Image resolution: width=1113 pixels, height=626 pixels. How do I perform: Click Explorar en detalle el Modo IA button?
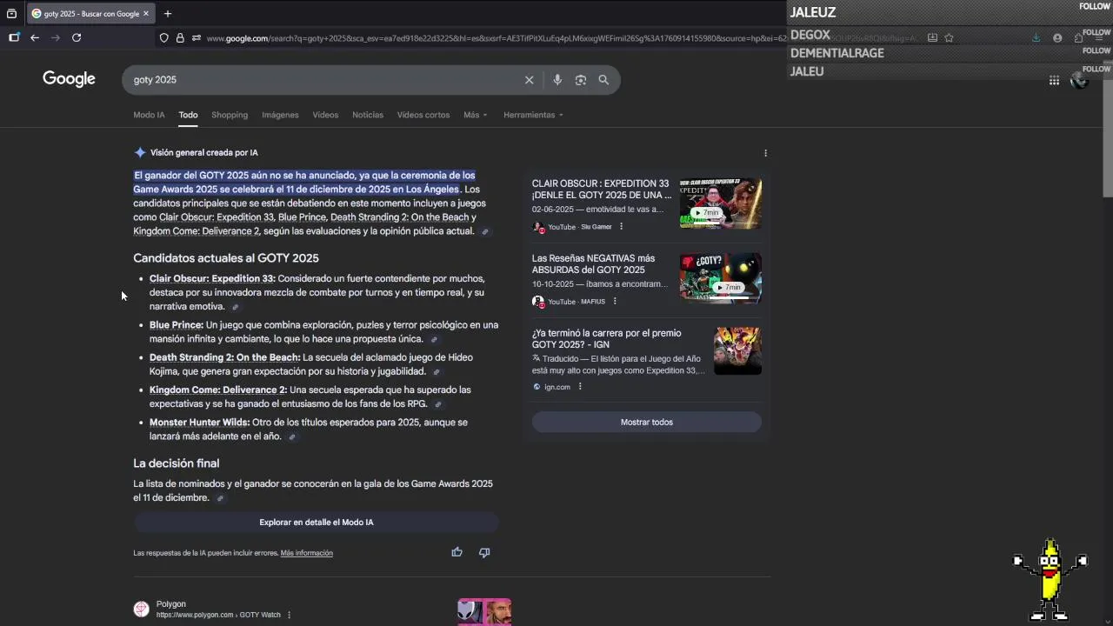pos(316,523)
